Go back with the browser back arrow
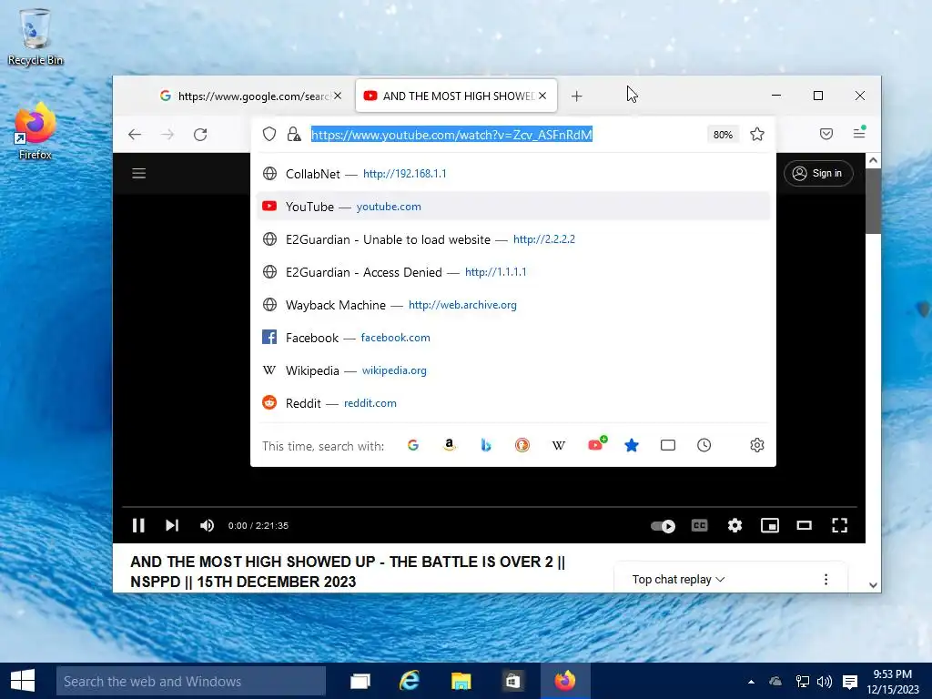The height and width of the screenshot is (699, 932). tap(135, 135)
